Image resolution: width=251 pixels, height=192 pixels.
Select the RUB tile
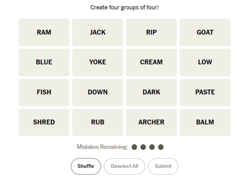[98, 122]
